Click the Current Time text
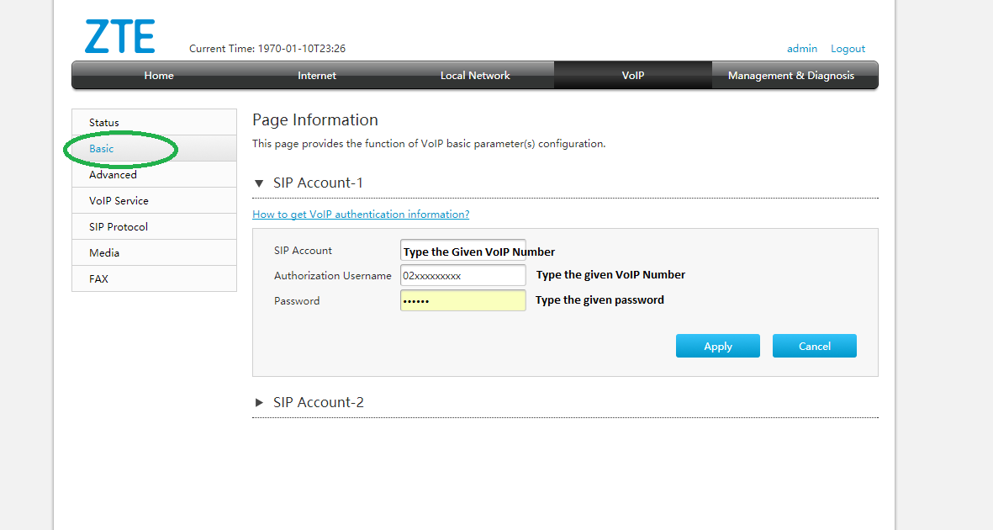The width and height of the screenshot is (993, 530). 267,49
